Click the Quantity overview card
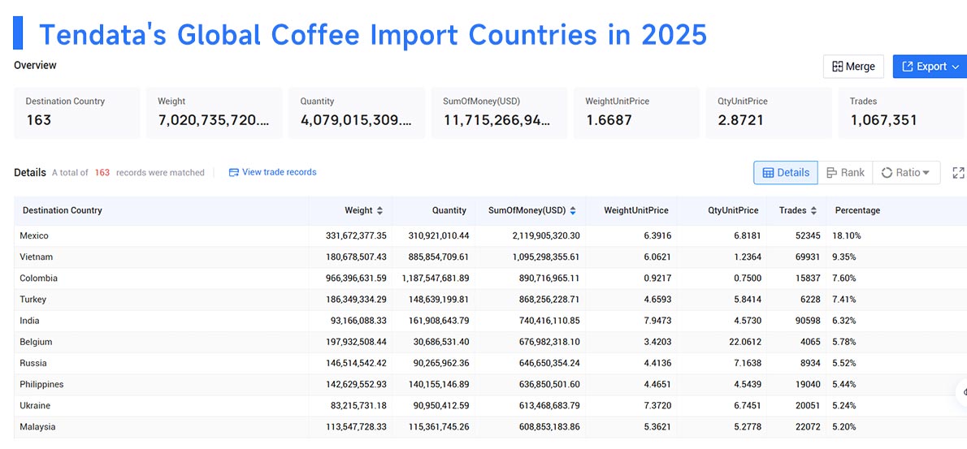The image size is (967, 449). [x=357, y=113]
